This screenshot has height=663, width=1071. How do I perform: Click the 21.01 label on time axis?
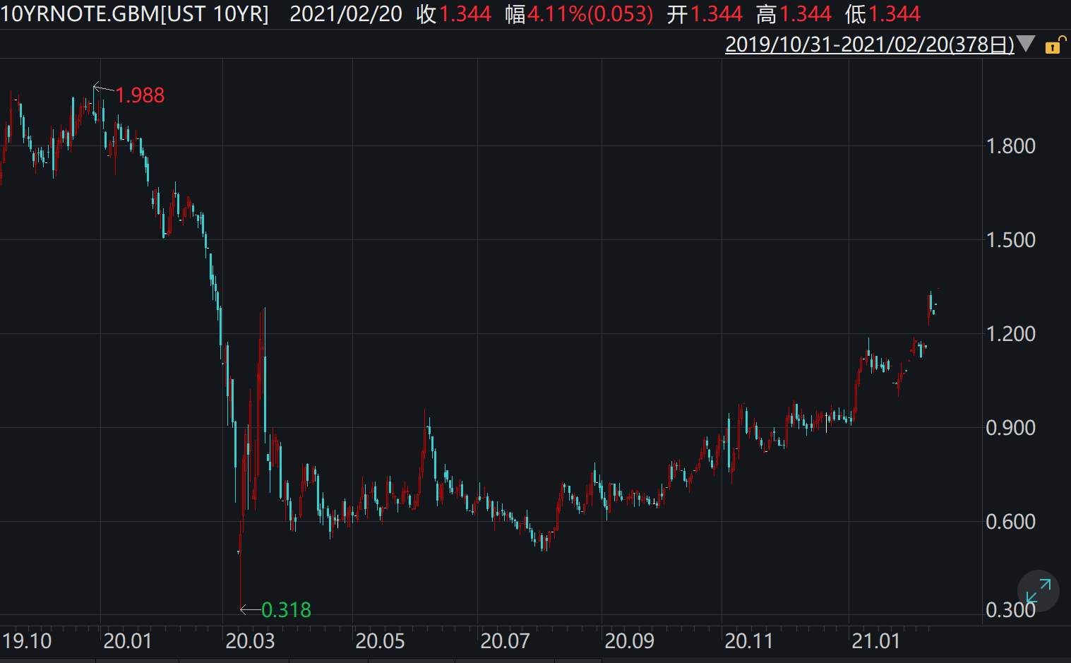[876, 641]
